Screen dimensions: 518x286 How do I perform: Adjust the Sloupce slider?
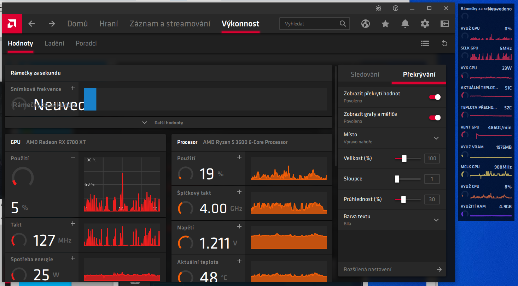[x=408, y=179]
